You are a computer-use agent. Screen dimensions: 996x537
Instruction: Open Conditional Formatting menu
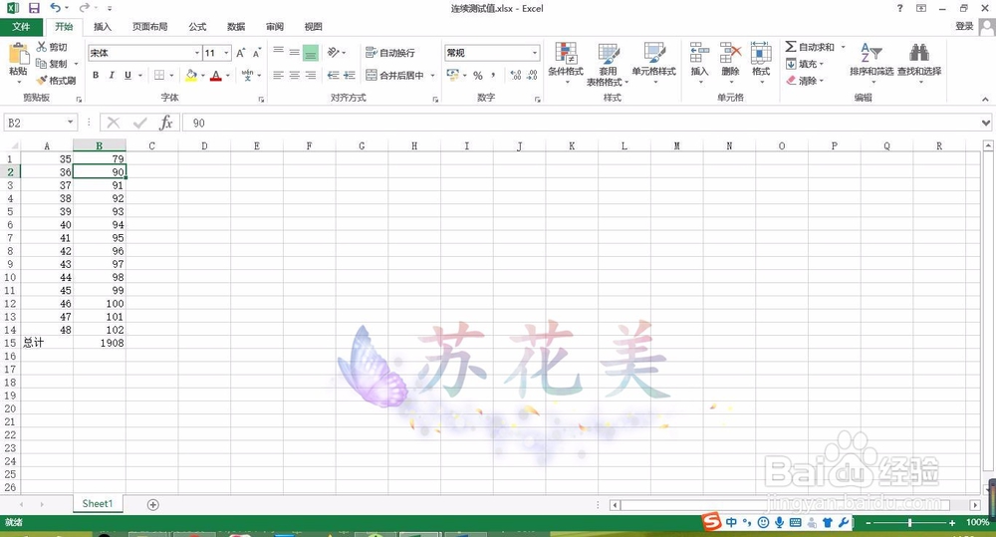[566, 63]
